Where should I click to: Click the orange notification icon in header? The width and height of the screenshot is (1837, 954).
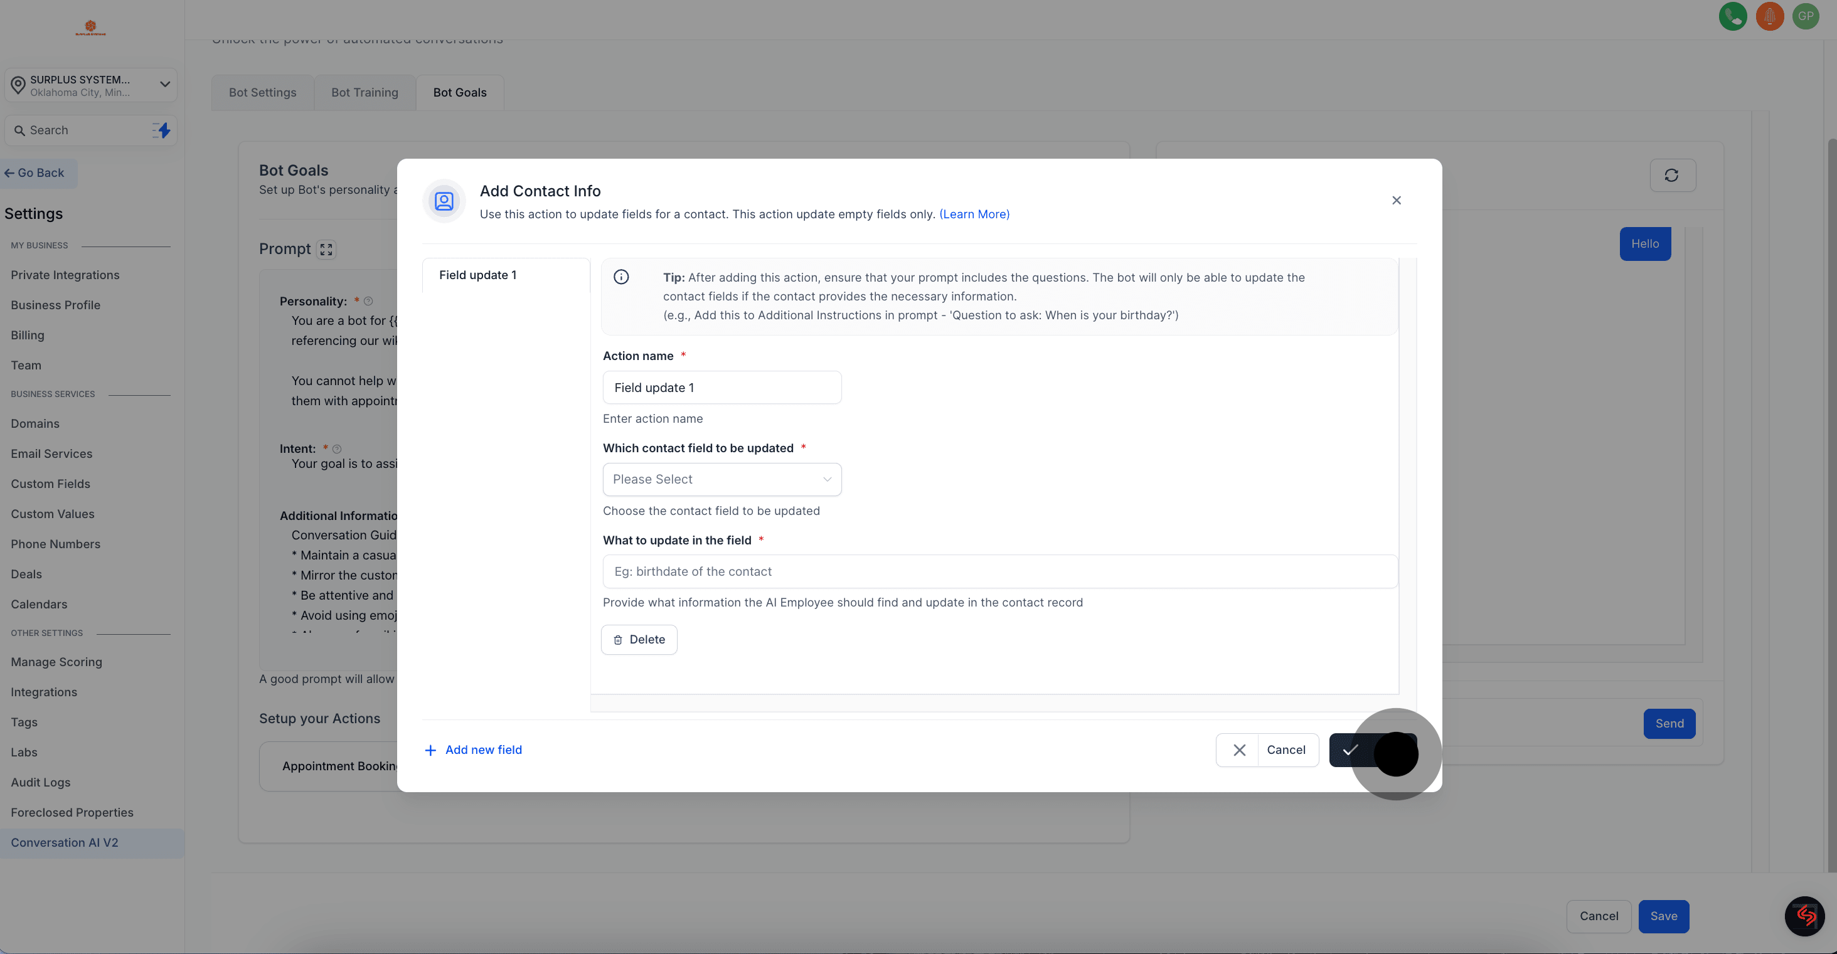click(x=1769, y=16)
